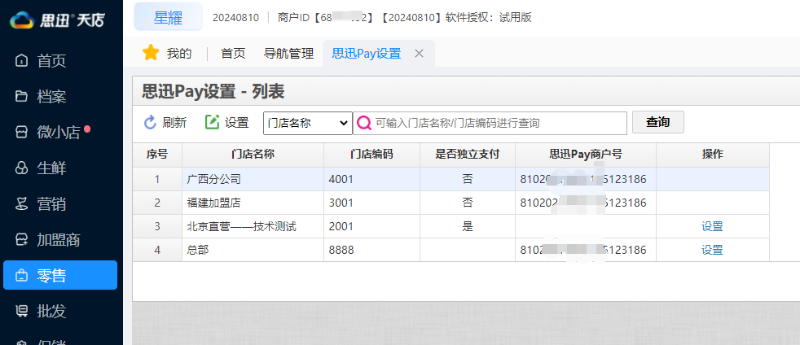Click the 门店编码 column header
This screenshot has height=345, width=800.
[371, 155]
